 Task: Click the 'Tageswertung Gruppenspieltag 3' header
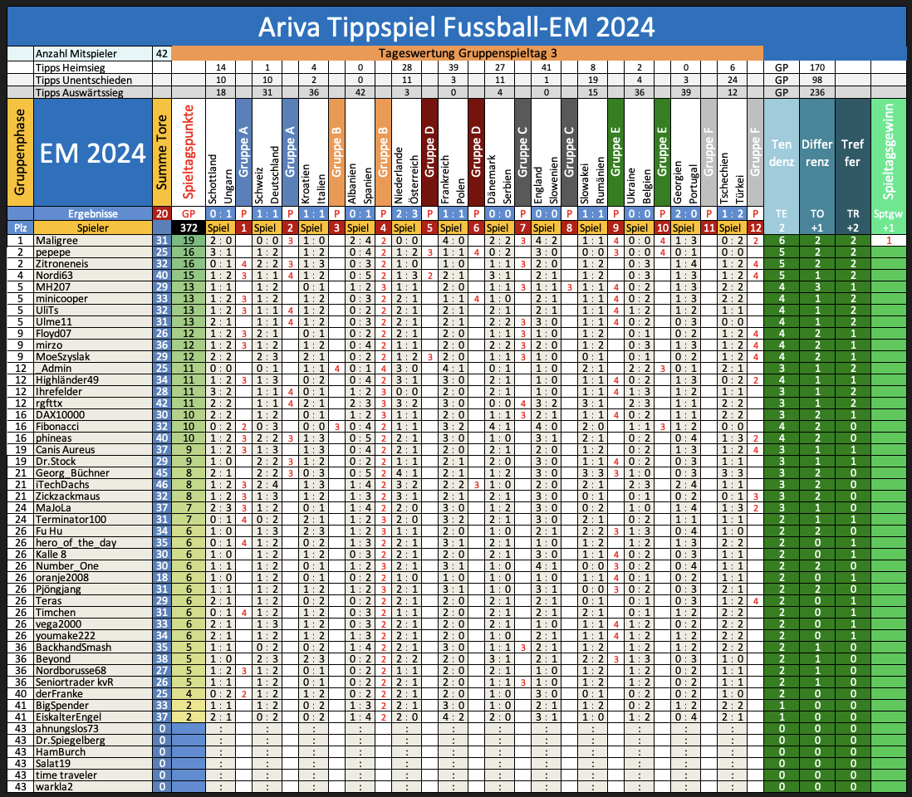click(x=468, y=53)
